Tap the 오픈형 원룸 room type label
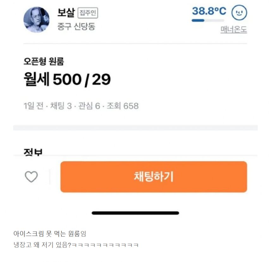Viewport: 270px width, 262px height. (44, 61)
